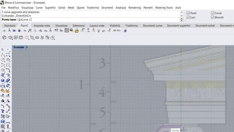Click the CPlane save disk icon
The height and width of the screenshot is (132, 234).
coord(72,30)
